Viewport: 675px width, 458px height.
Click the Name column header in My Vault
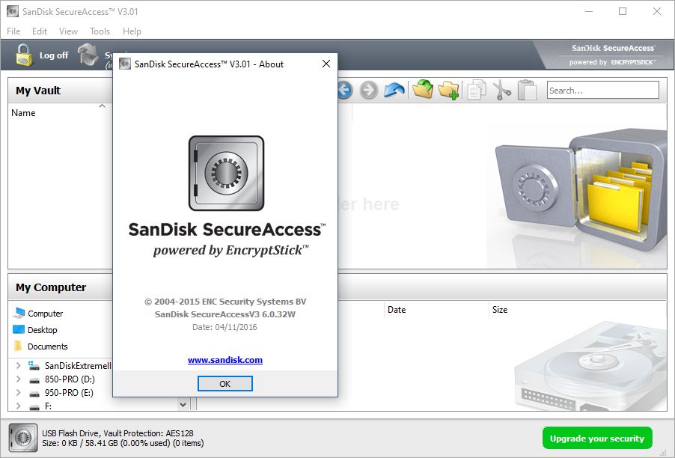(x=23, y=113)
